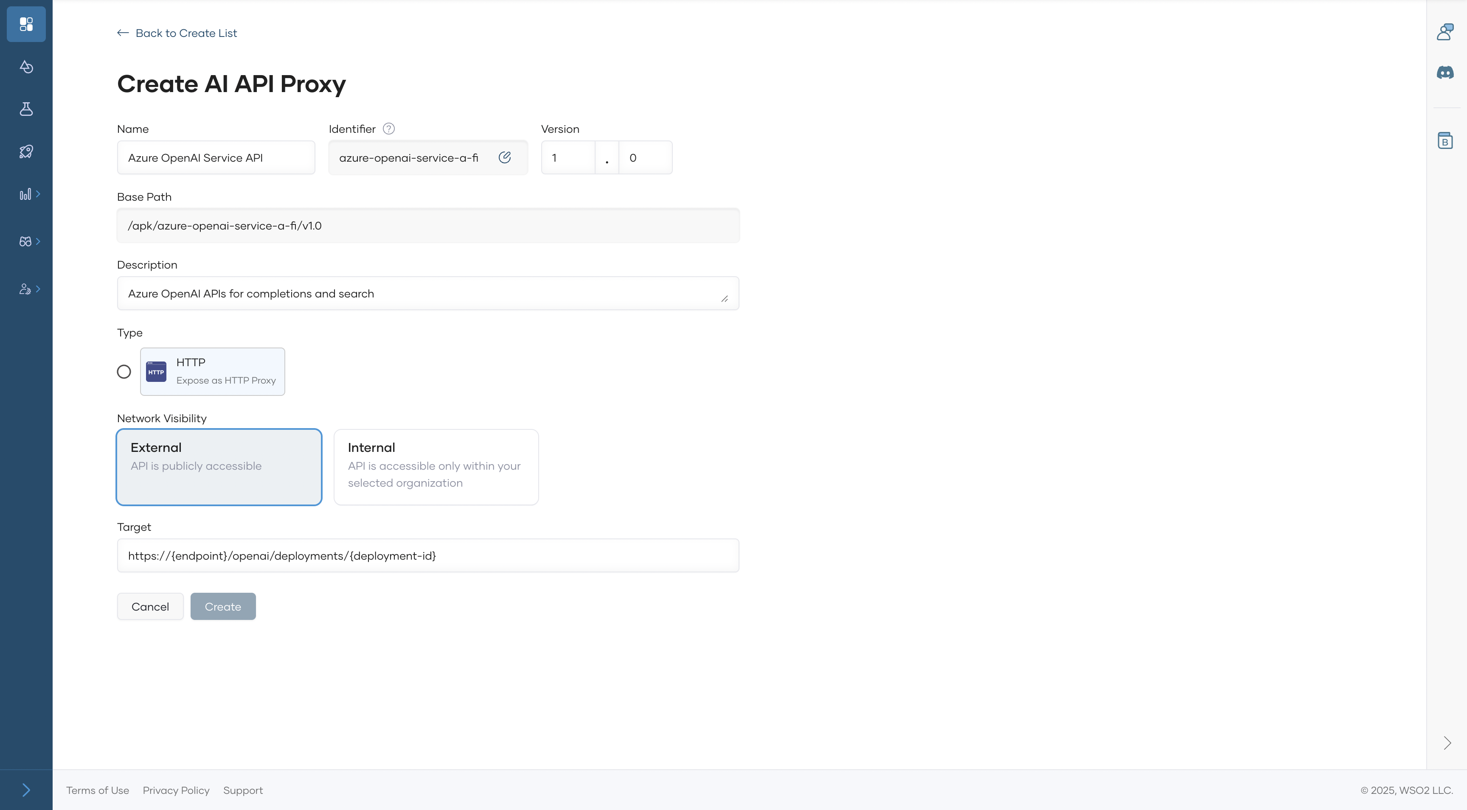Expand the Discover sidebar section chevron
The image size is (1467, 810).
[38, 241]
